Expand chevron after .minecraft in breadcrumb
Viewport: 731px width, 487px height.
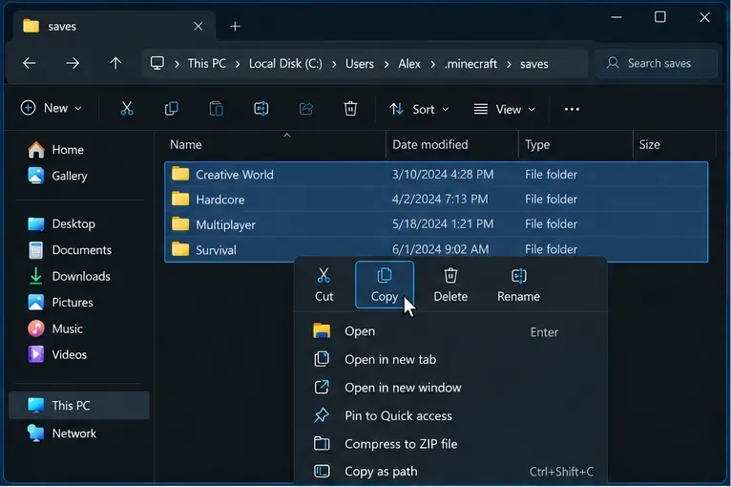[509, 64]
